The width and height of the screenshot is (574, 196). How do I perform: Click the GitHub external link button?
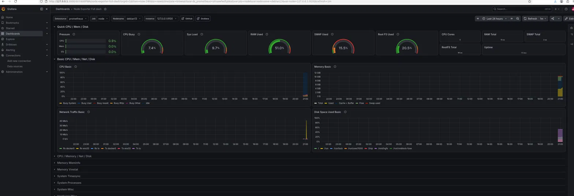tap(187, 19)
